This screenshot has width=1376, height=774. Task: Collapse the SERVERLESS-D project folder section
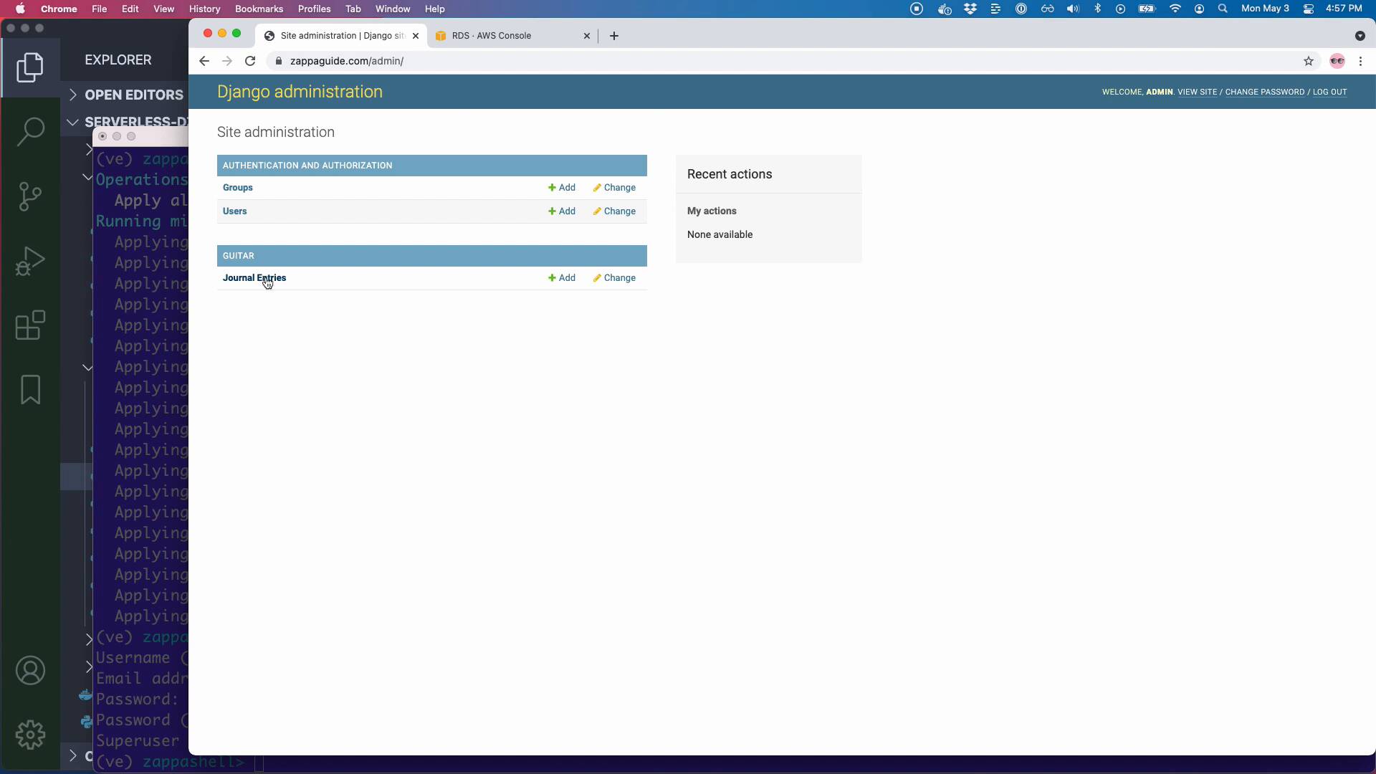point(73,122)
